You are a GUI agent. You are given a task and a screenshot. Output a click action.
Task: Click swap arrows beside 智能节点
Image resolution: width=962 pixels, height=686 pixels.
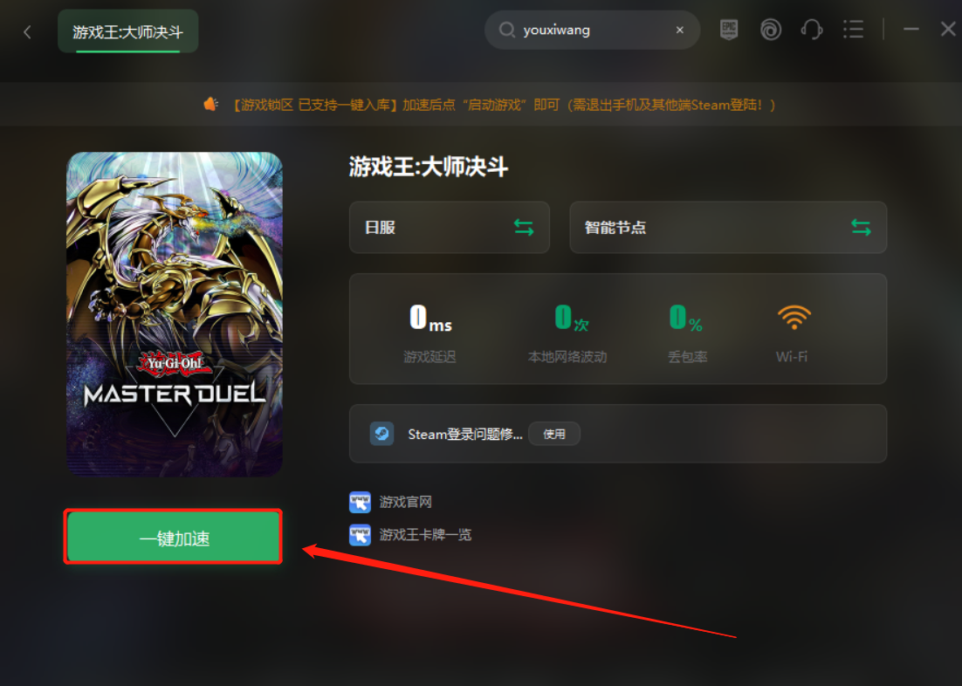pyautogui.click(x=861, y=228)
